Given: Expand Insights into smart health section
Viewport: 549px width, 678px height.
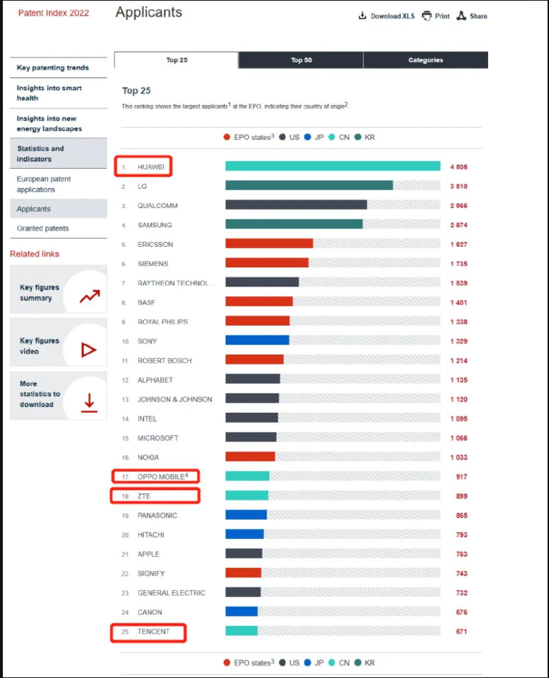Looking at the screenshot, I should pos(50,93).
